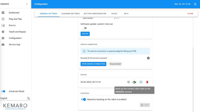This screenshot has height=112, width=200.
Task: Click the Teach and Repeat diamond icon
Action: (x=3, y=32)
